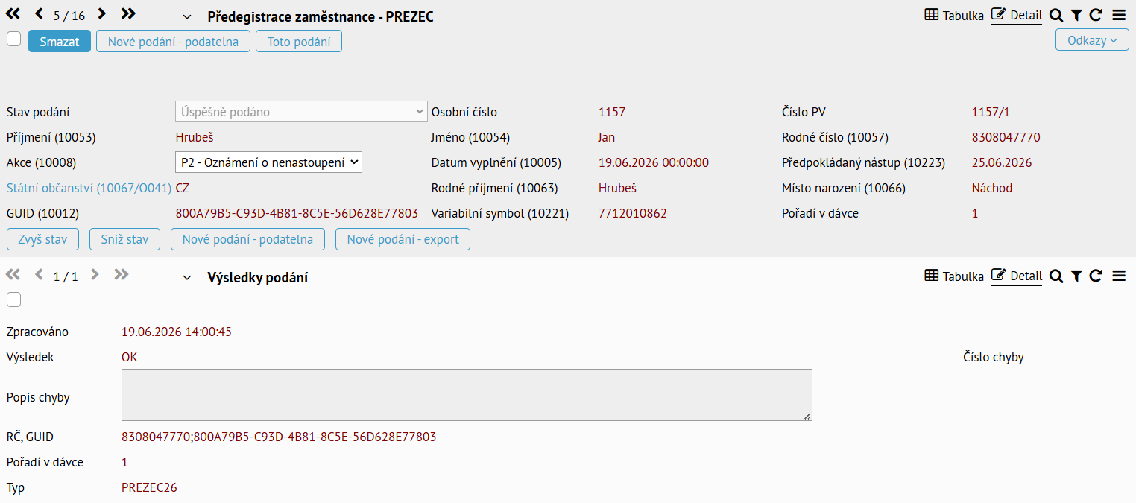Click filter icon in Výsledky podání header
This screenshot has height=503, width=1136.
(x=1076, y=276)
